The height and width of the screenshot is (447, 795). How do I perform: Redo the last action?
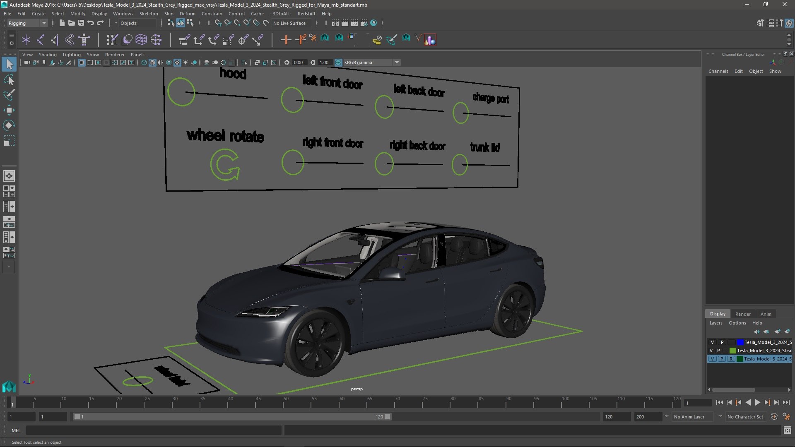(x=100, y=23)
